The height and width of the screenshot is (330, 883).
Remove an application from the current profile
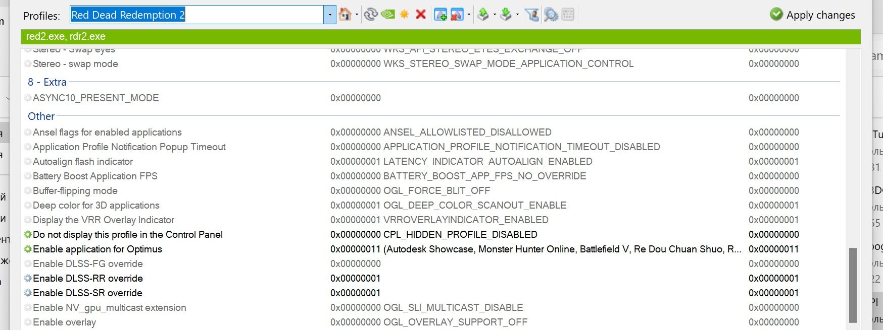point(457,14)
